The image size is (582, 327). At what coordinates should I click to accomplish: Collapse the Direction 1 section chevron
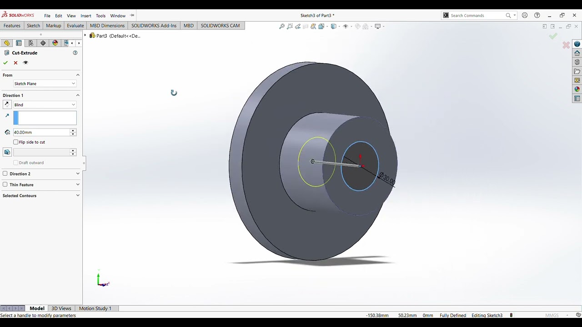[78, 95]
